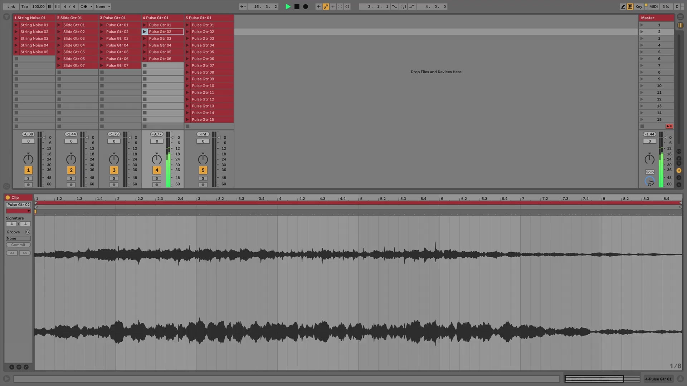This screenshot has width=687, height=386.
Task: Click the Tap tempo button
Action: coord(24,6)
